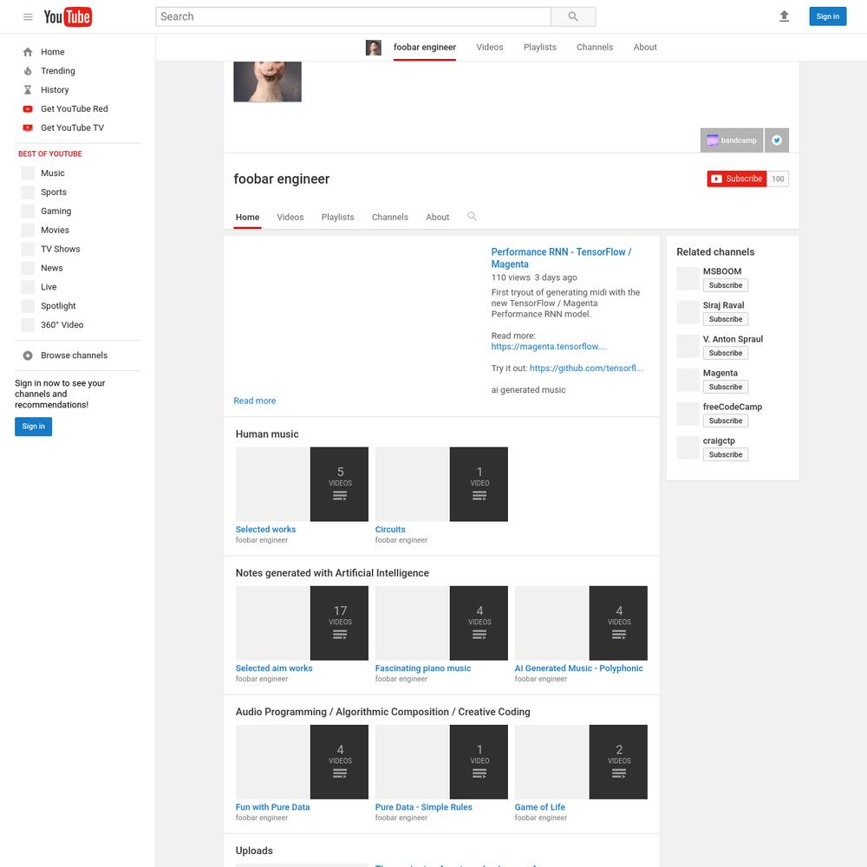Screen dimensions: 867x867
Task: Click the search magnifier button
Action: 573,16
